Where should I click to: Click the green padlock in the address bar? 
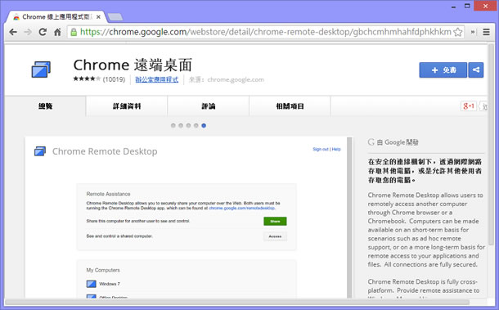(x=74, y=32)
